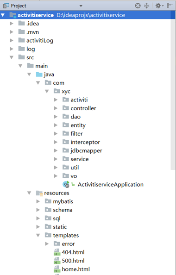Image resolution: width=176 pixels, height=275 pixels.
Task: Expand the controller package
Action: (x=56, y=108)
